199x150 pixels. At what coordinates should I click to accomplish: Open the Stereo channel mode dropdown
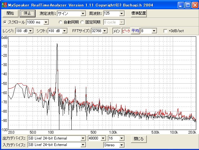click(121, 145)
